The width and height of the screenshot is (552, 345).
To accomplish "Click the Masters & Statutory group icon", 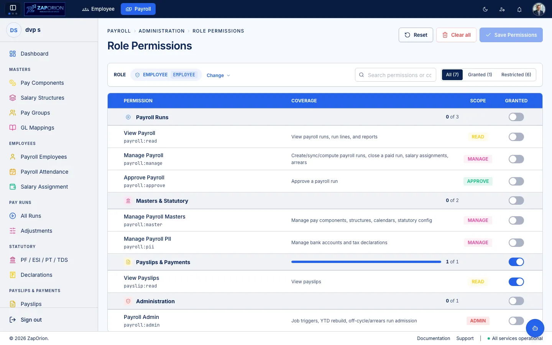I will pos(128,201).
